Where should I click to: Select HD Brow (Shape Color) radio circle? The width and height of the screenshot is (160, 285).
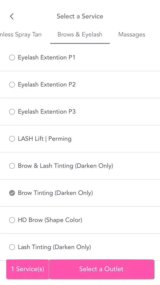point(12,220)
